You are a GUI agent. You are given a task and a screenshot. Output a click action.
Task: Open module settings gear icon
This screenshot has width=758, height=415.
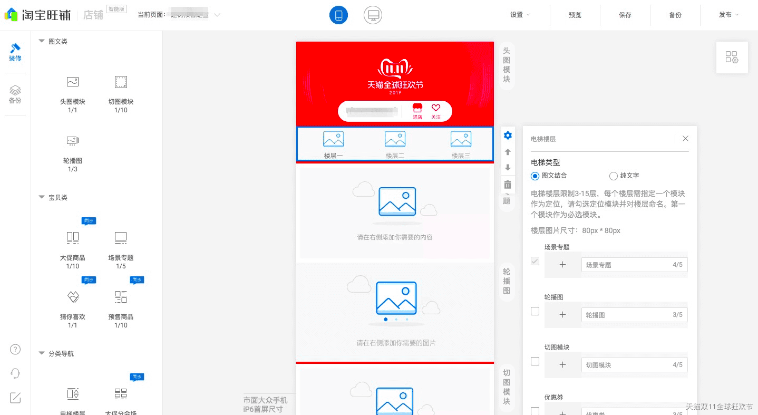pos(508,136)
